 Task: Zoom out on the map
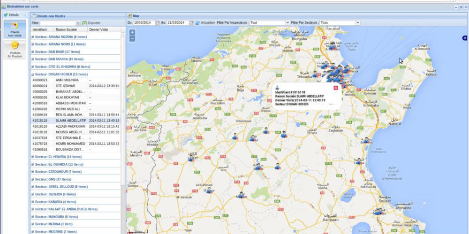[x=132, y=38]
